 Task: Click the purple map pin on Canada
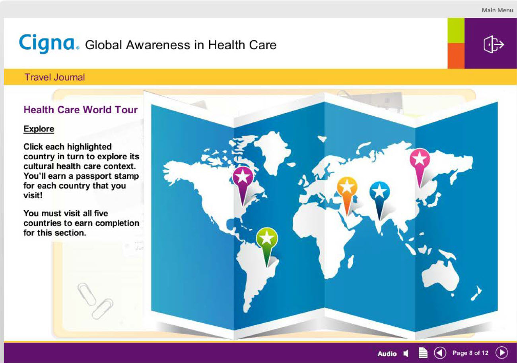[x=243, y=177]
